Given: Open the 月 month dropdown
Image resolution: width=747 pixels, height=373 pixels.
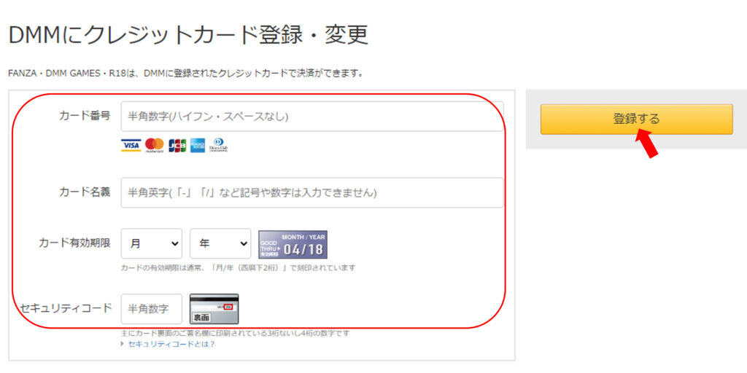Looking at the screenshot, I should pyautogui.click(x=151, y=244).
